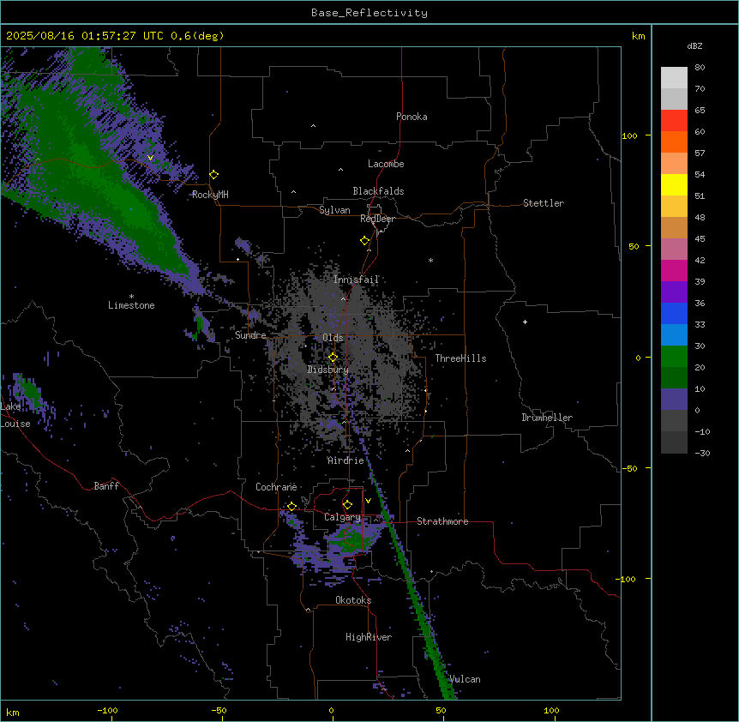The image size is (739, 722).
Task: Select the orange 57-60 dBZ legend swatch
Action: (674, 141)
